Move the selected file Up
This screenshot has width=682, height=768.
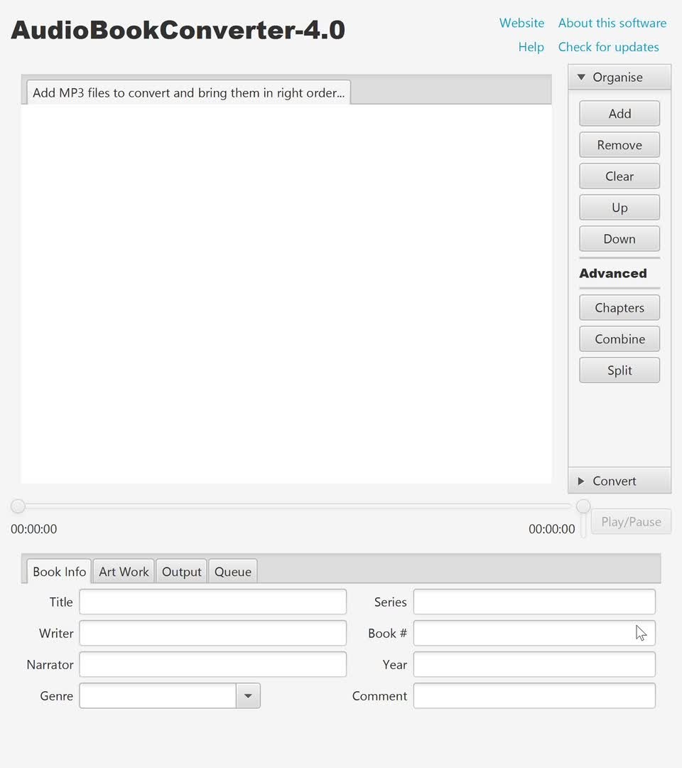pos(619,208)
